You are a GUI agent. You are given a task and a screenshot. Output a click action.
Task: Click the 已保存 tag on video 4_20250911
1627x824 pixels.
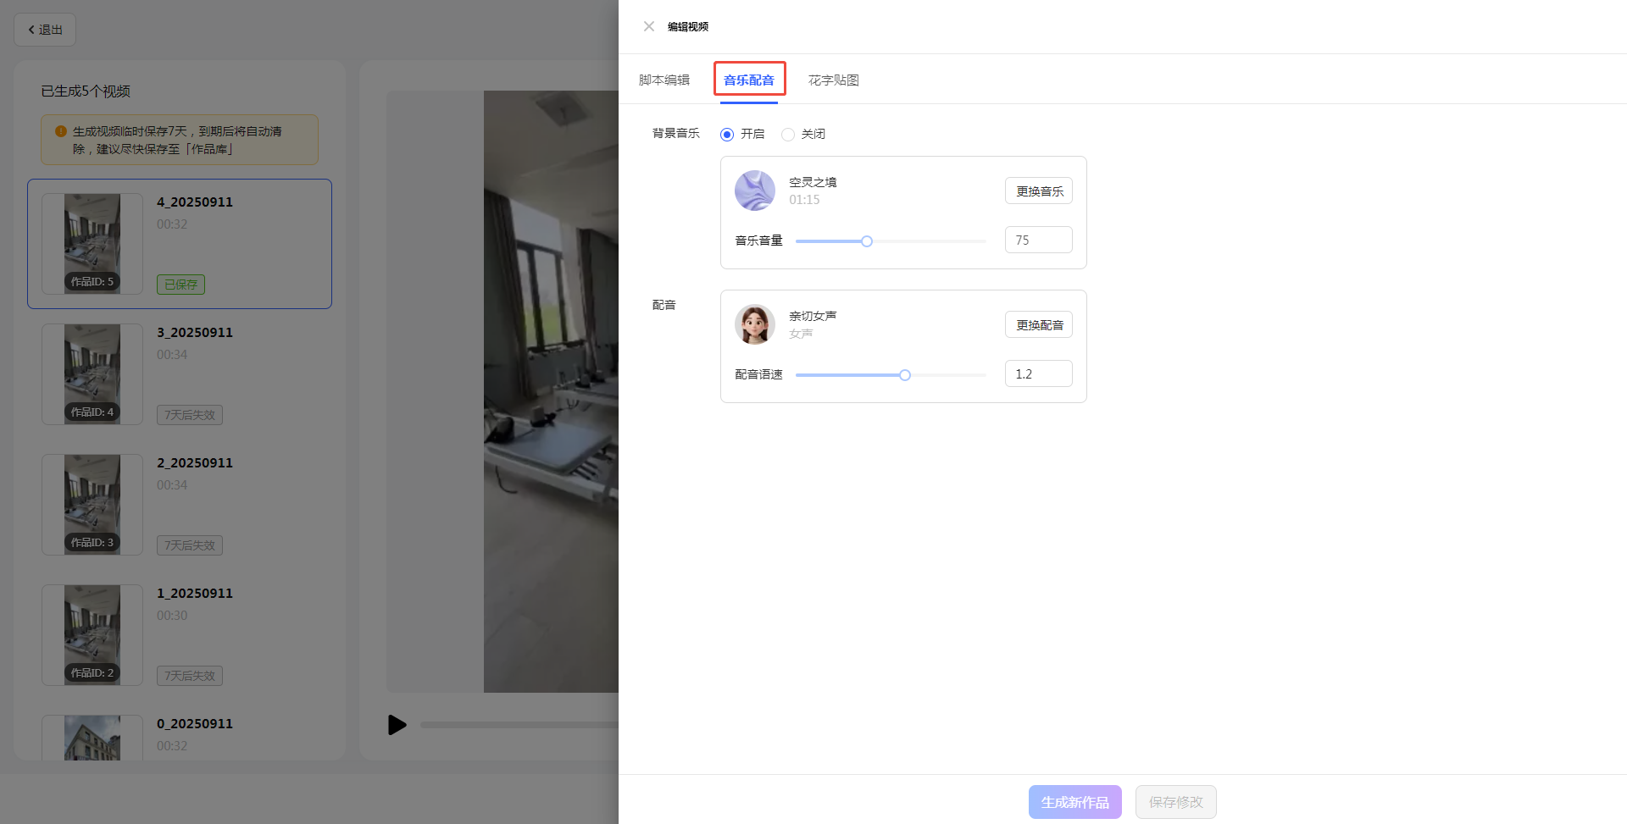180,285
